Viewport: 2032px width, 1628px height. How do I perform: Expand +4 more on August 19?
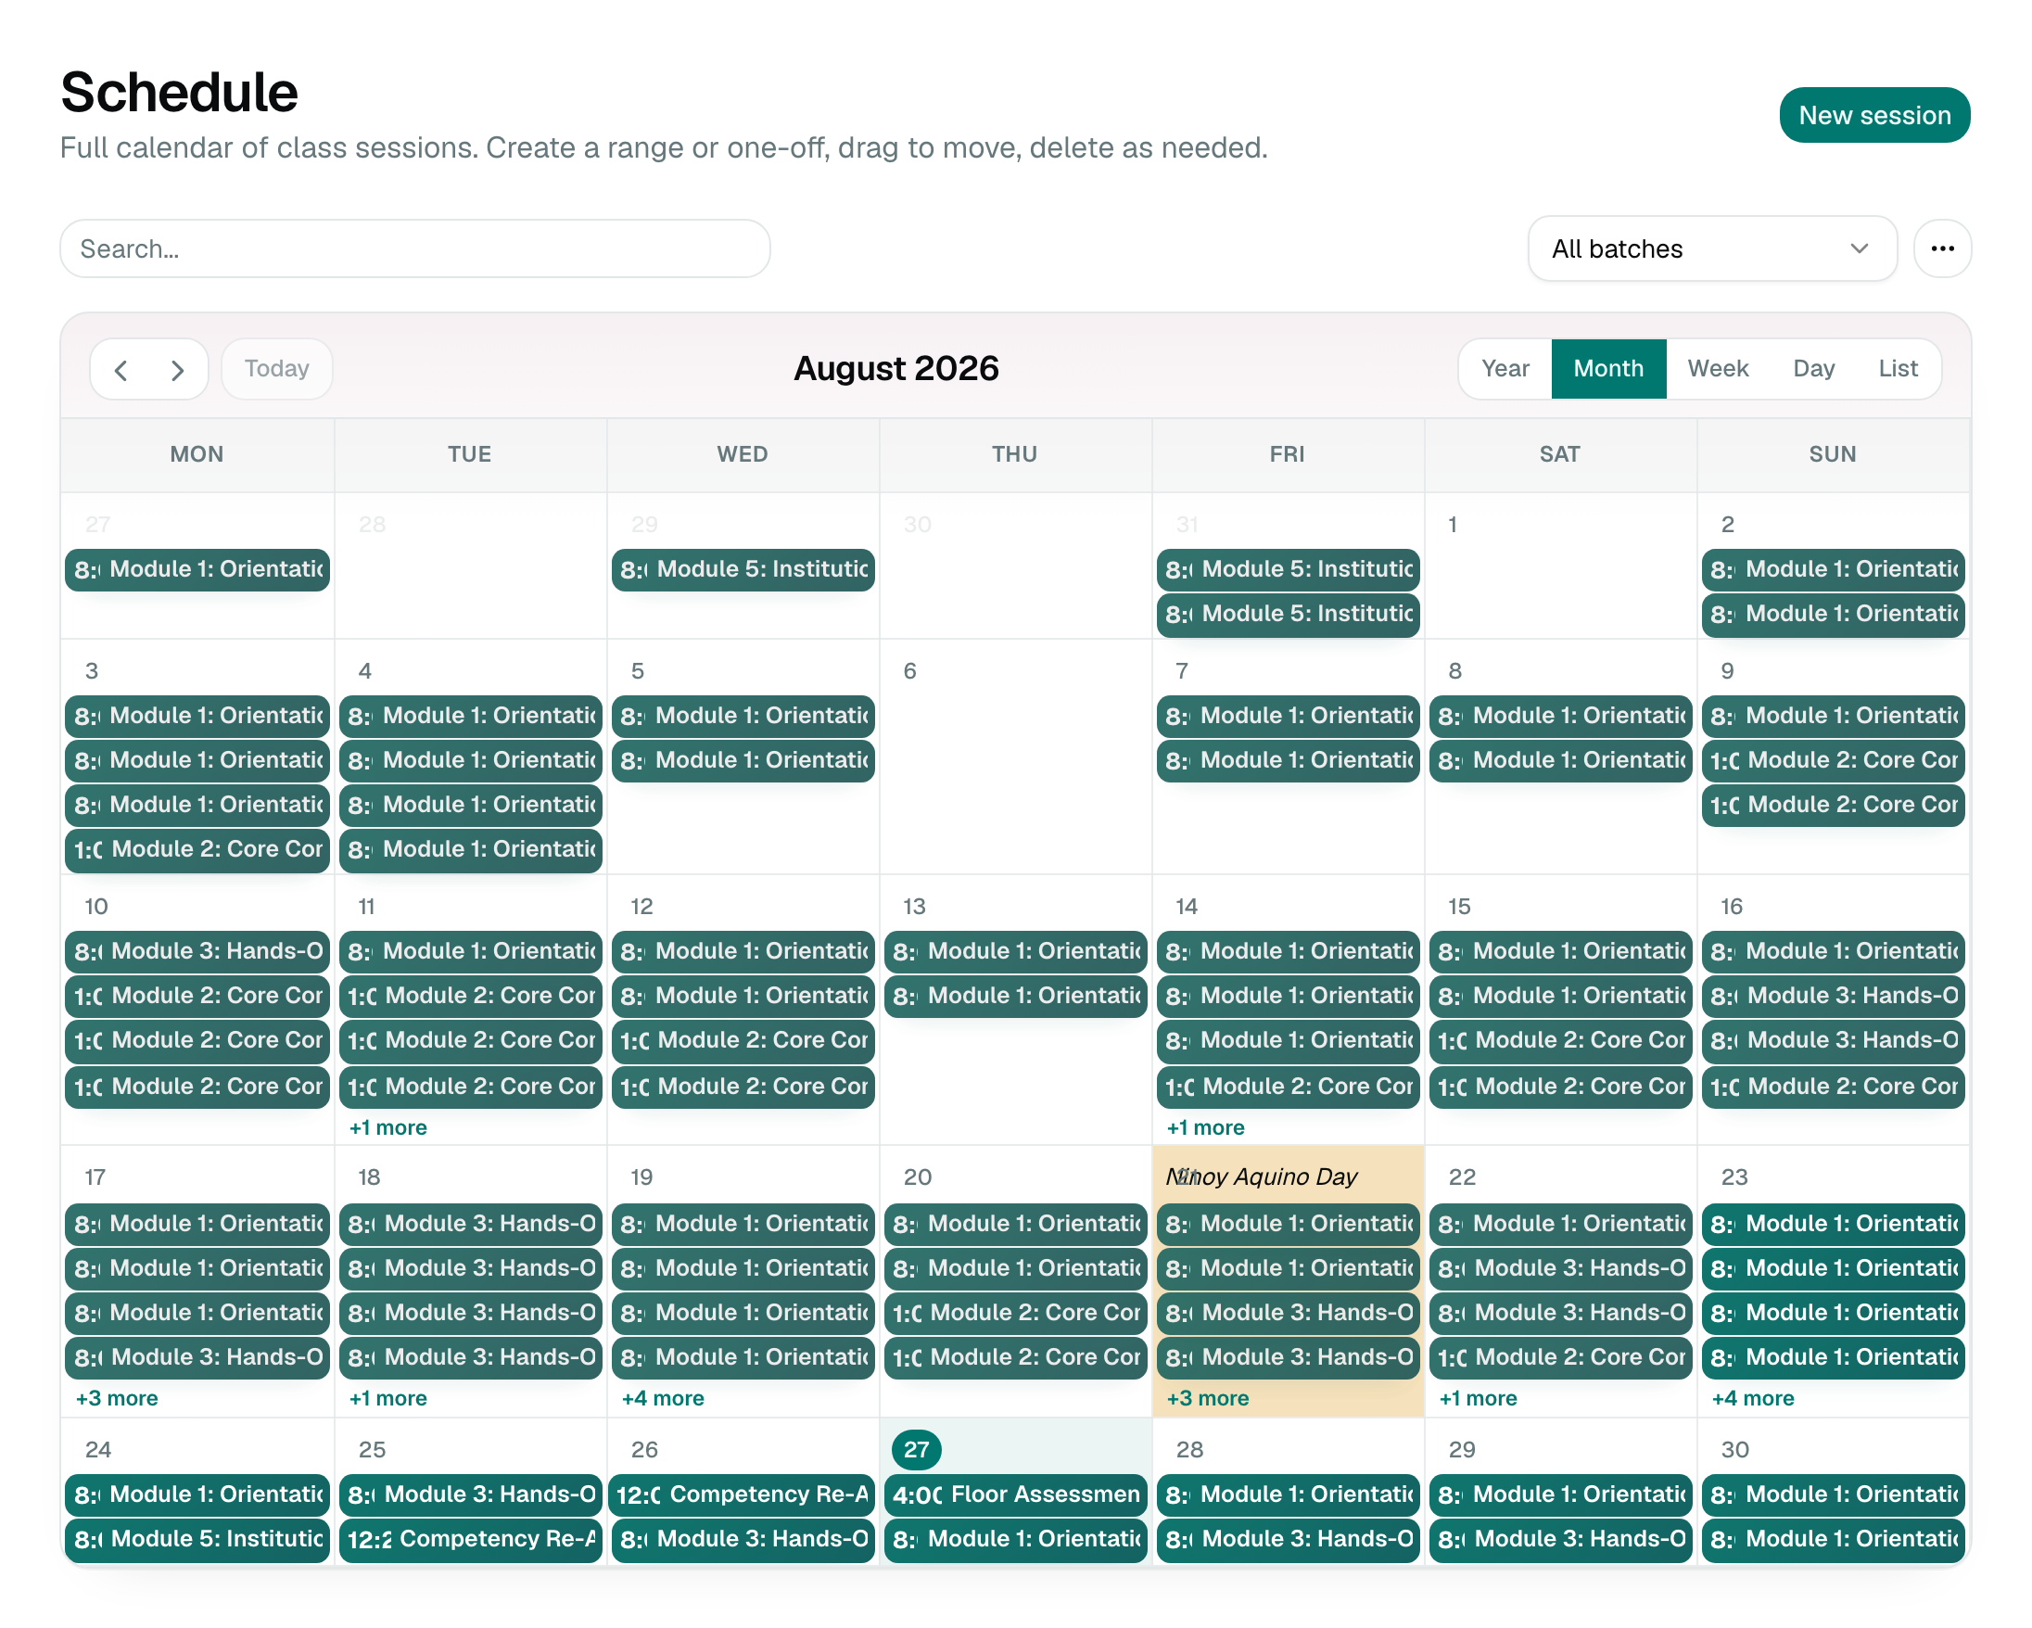tap(663, 1398)
